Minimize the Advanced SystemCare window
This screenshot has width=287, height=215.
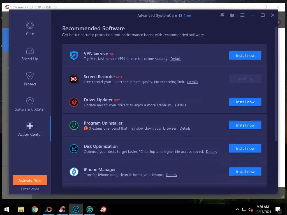[253, 15]
